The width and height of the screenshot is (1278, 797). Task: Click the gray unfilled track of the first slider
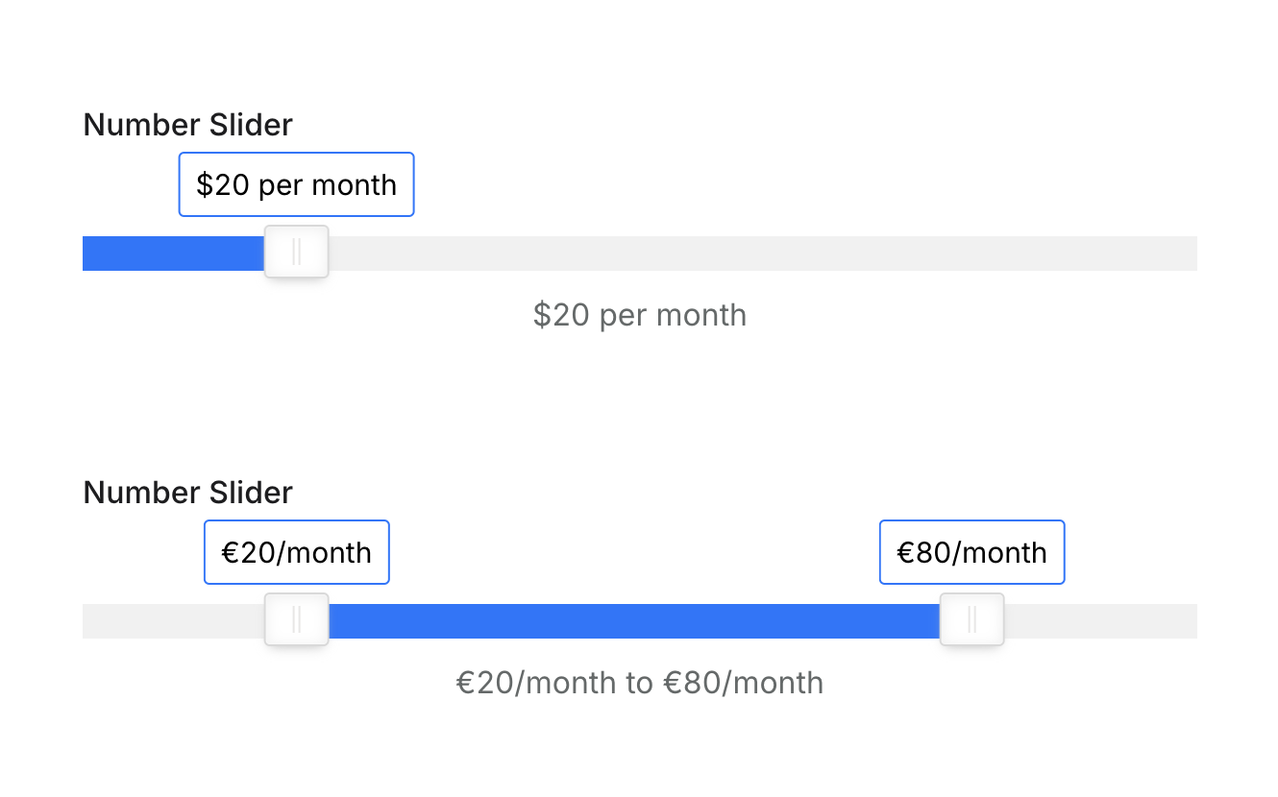pyautogui.click(x=763, y=254)
